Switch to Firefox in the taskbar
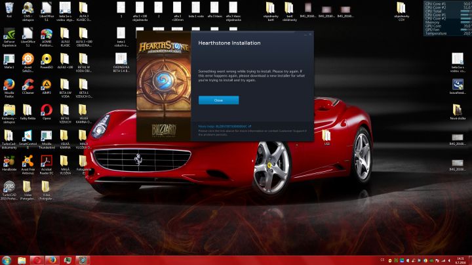Screen dimensions: 472x265 52,260
